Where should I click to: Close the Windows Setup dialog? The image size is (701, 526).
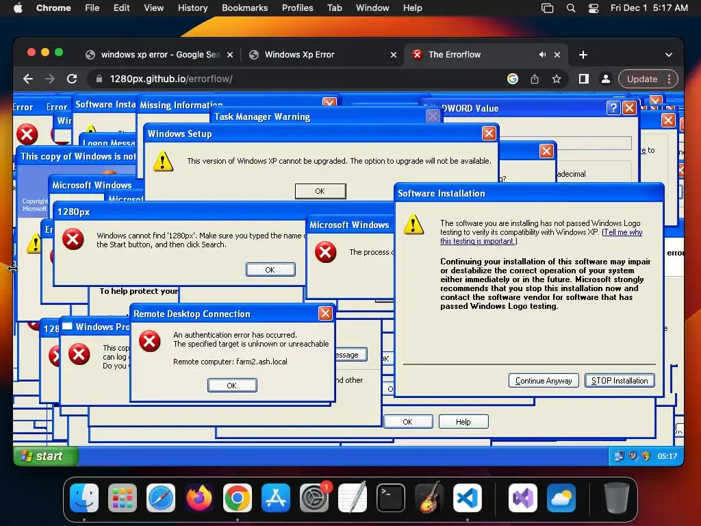pyautogui.click(x=489, y=134)
